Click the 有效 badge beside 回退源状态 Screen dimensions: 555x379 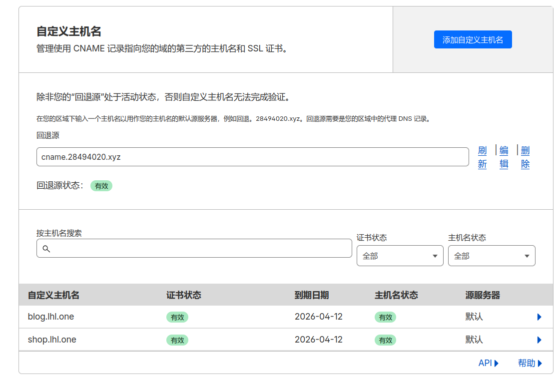(x=101, y=186)
